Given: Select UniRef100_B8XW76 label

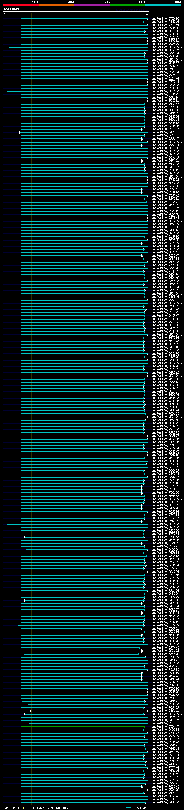Looking at the screenshot, I should click(165, 353).
